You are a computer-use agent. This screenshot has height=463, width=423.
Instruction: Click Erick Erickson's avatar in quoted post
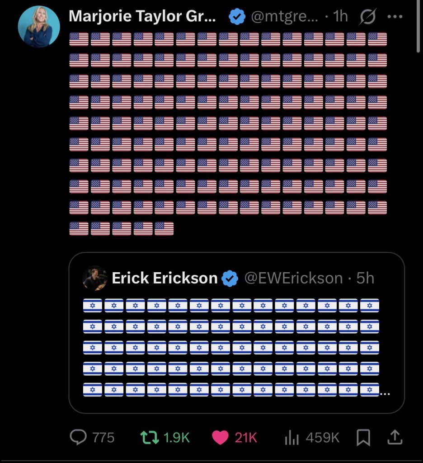(x=95, y=278)
